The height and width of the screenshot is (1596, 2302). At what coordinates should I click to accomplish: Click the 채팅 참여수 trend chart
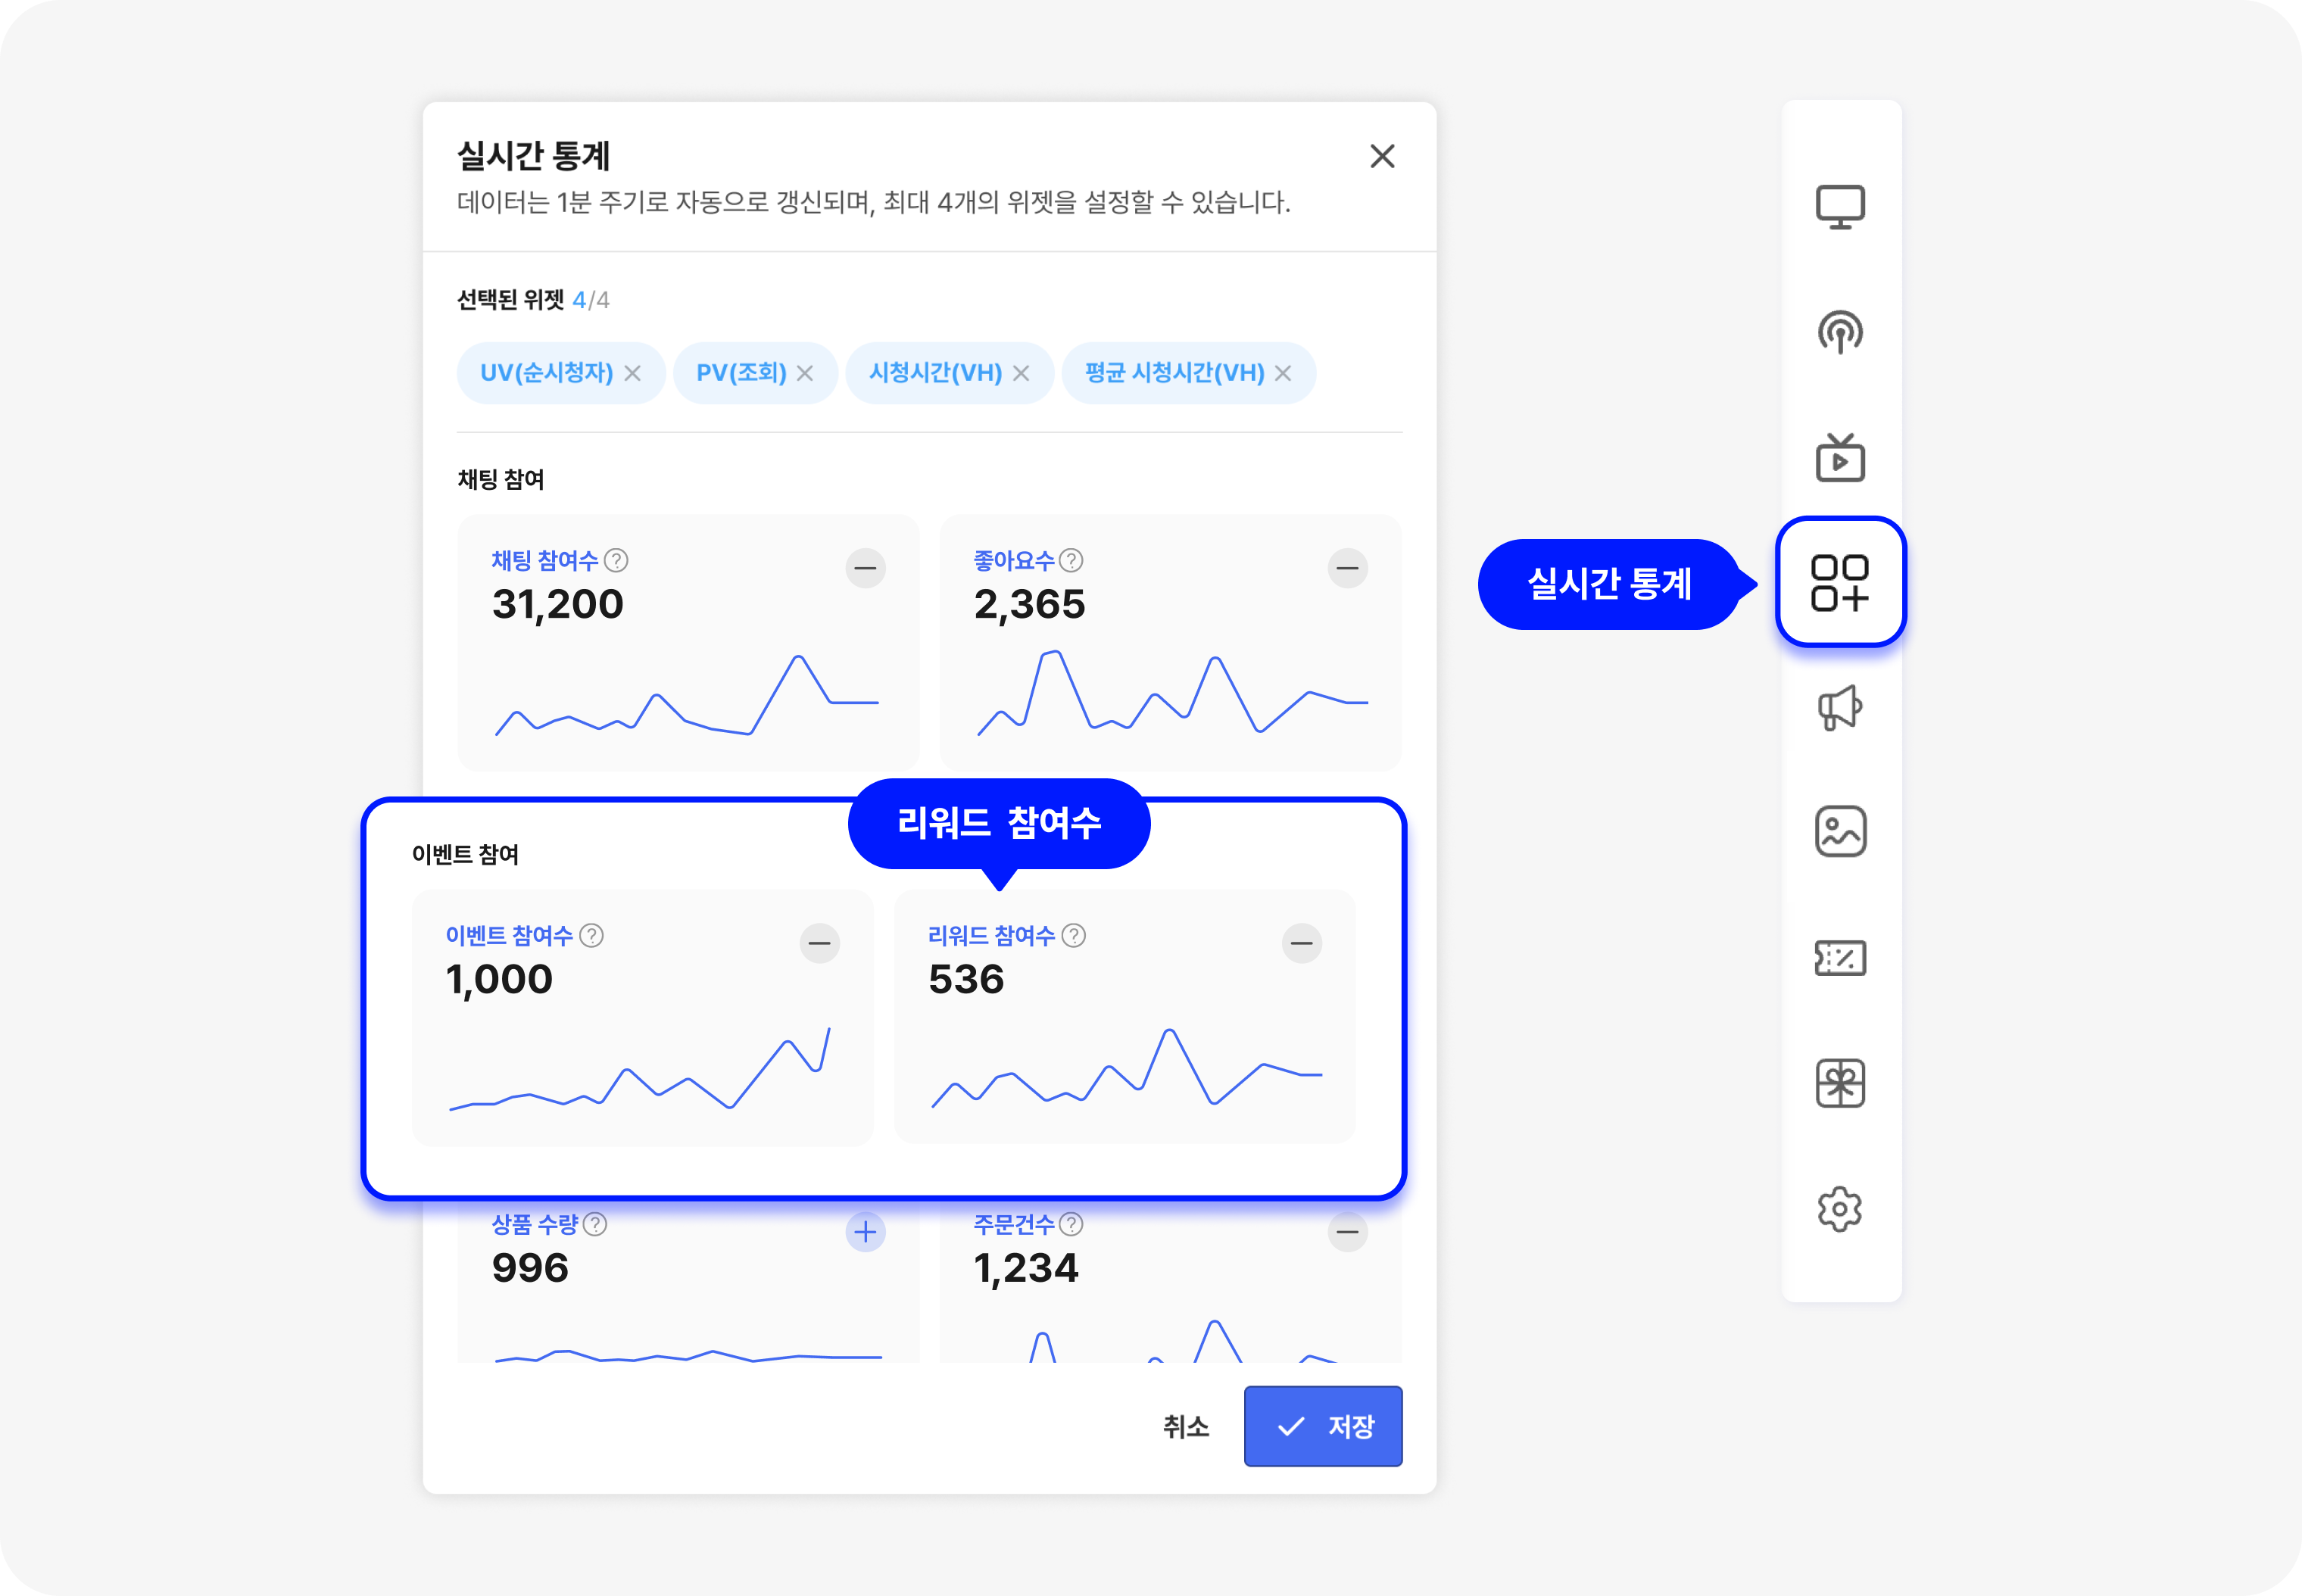(687, 695)
